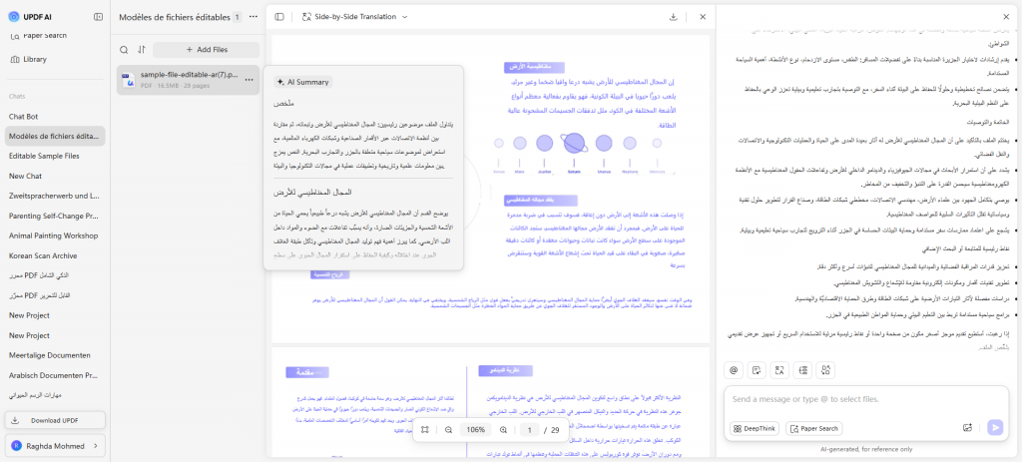Image resolution: width=1022 pixels, height=462 pixels.
Task: Click the PDF · 16.5MB · 29 pages text
Action: (176, 86)
